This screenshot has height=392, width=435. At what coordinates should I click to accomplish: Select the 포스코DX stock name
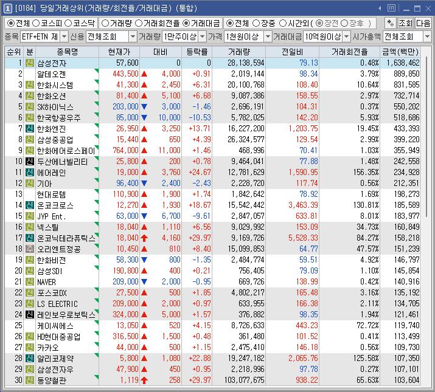point(52,293)
